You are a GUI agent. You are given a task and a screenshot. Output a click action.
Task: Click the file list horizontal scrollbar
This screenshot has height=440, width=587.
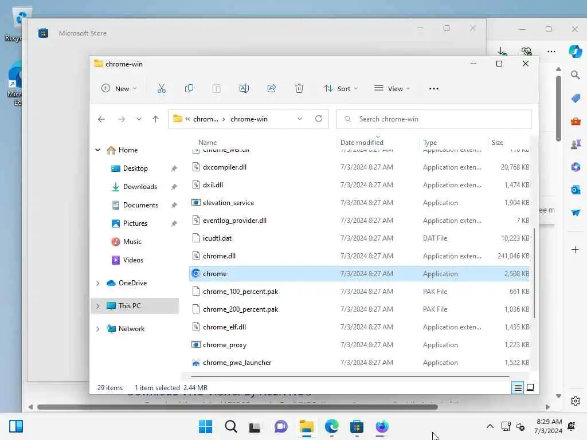pos(350,376)
